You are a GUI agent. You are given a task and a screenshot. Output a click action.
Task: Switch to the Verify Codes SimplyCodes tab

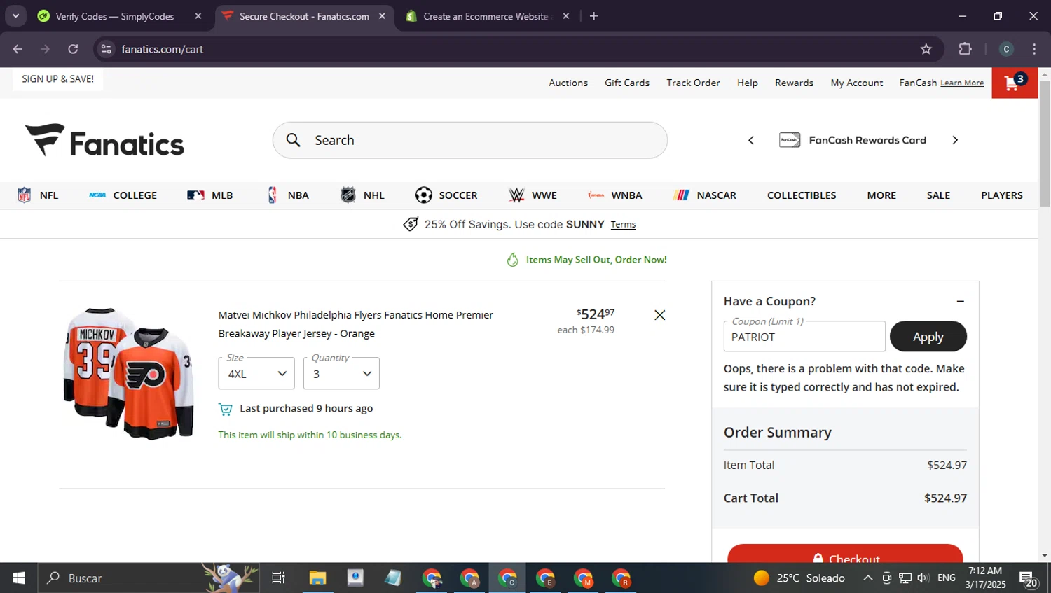[x=115, y=16]
